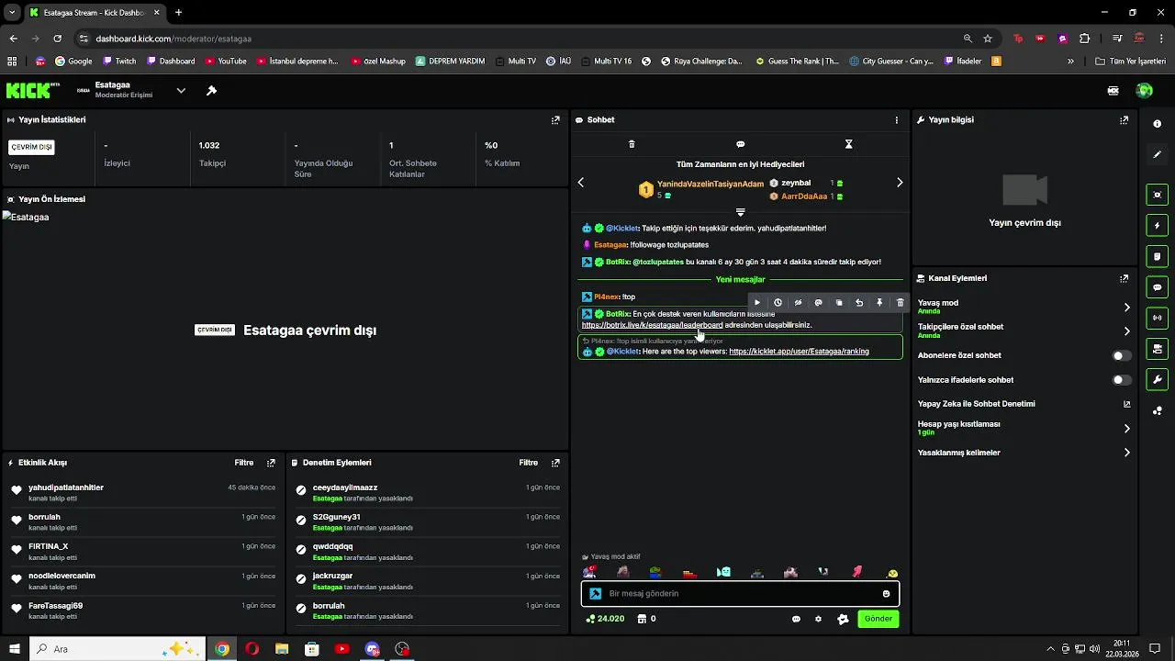Screen dimensions: 1175x661
Task: Open the Sohbet panel three-dot menu
Action: pyautogui.click(x=897, y=120)
